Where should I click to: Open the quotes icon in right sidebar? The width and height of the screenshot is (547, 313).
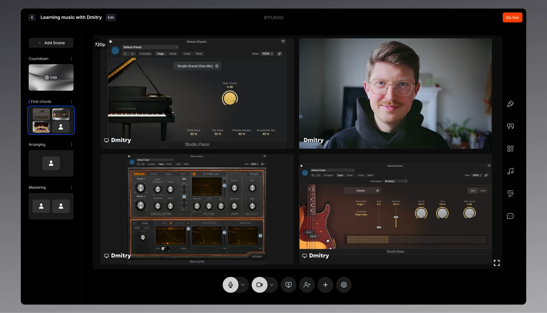tap(510, 126)
